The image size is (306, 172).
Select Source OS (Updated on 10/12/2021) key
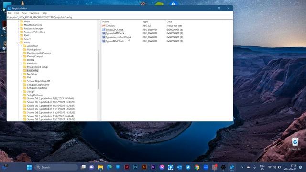51,102
